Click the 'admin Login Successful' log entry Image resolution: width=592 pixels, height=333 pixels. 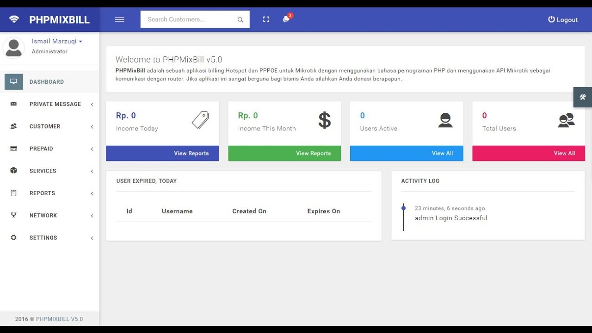click(451, 218)
